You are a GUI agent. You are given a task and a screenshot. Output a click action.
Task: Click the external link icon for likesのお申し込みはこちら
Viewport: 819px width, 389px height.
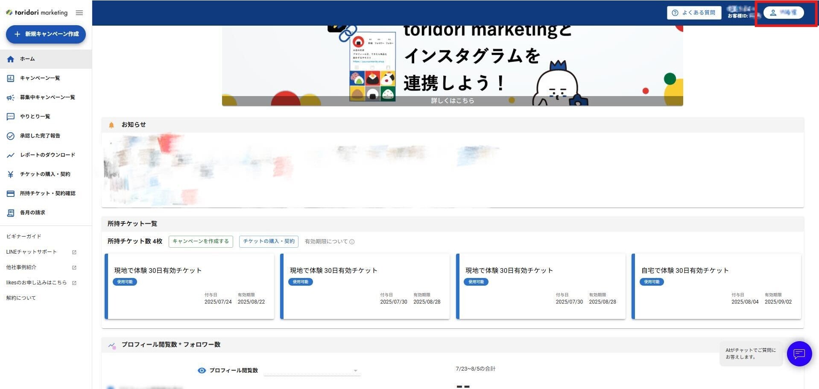point(74,283)
